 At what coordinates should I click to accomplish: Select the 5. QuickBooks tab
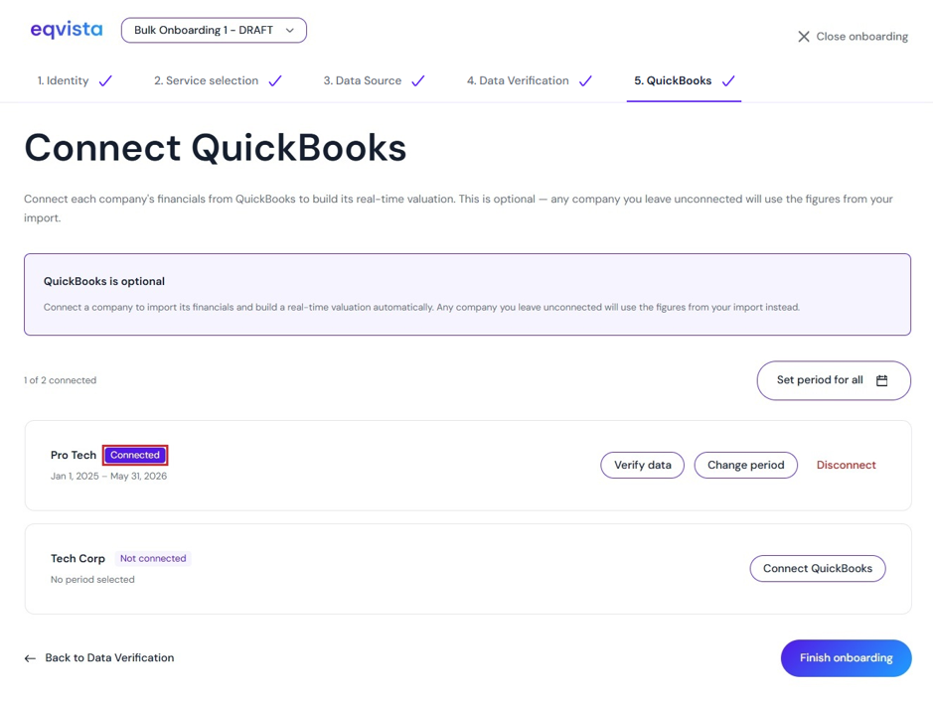point(673,80)
